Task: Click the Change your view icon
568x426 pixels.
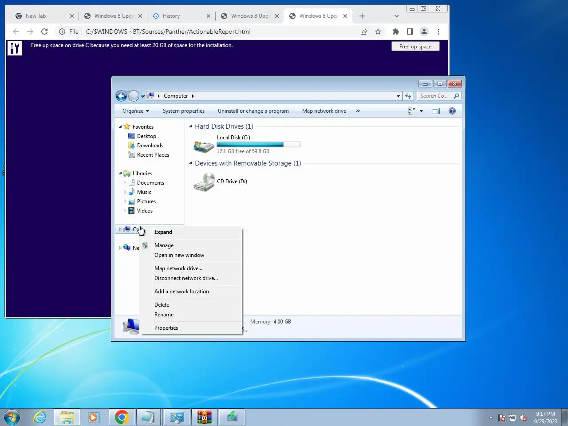Action: [x=412, y=111]
